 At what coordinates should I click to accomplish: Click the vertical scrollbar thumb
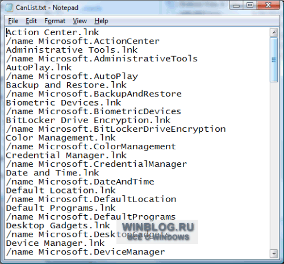[x=274, y=60]
